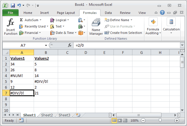Click the Save icon in Quick Access
187x126 pixels.
tap(13, 6)
